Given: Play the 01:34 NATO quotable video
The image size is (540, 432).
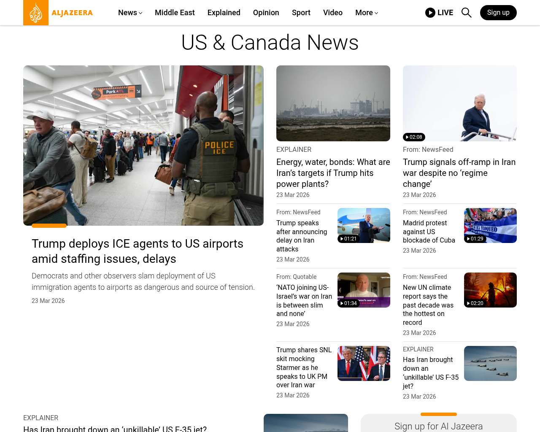Looking at the screenshot, I should tap(348, 303).
